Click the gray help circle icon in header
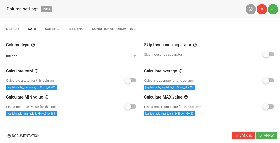Viewport: 280px width, 143px height. 250,9
